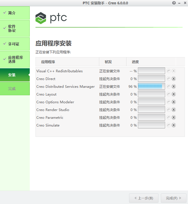Viewport: 188px width, 204px height.
Task: Select the Visual C++ Redistributables row
Action: (x=110, y=71)
